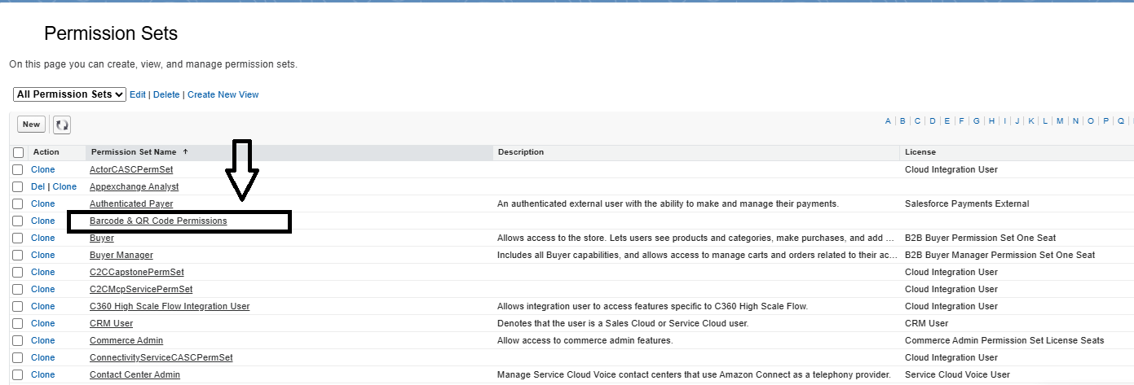
Task: Clone the Contact Center Admin permission set
Action: (43, 374)
